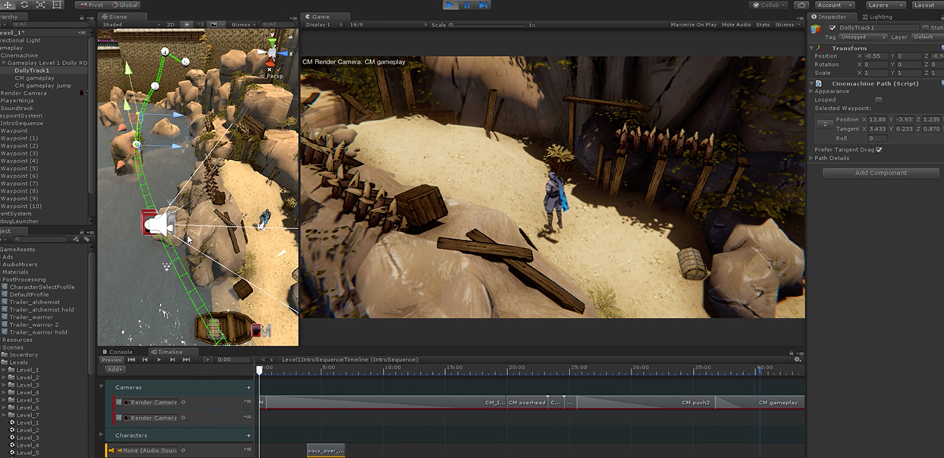Switch to the Lighting tab

tap(880, 16)
